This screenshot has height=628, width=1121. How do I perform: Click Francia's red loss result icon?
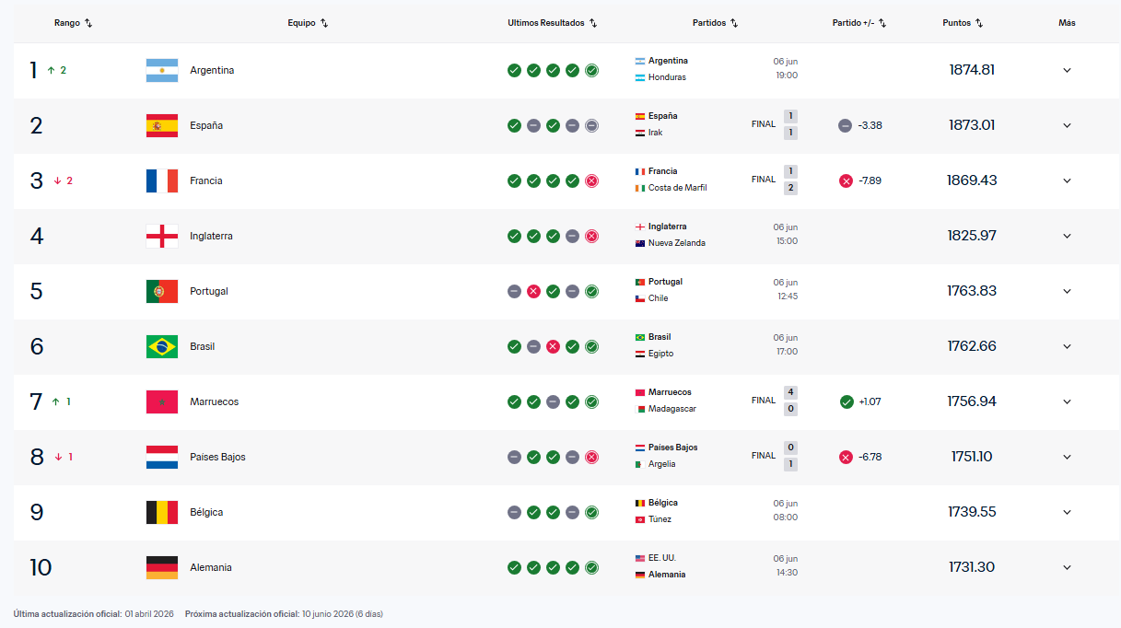click(591, 180)
